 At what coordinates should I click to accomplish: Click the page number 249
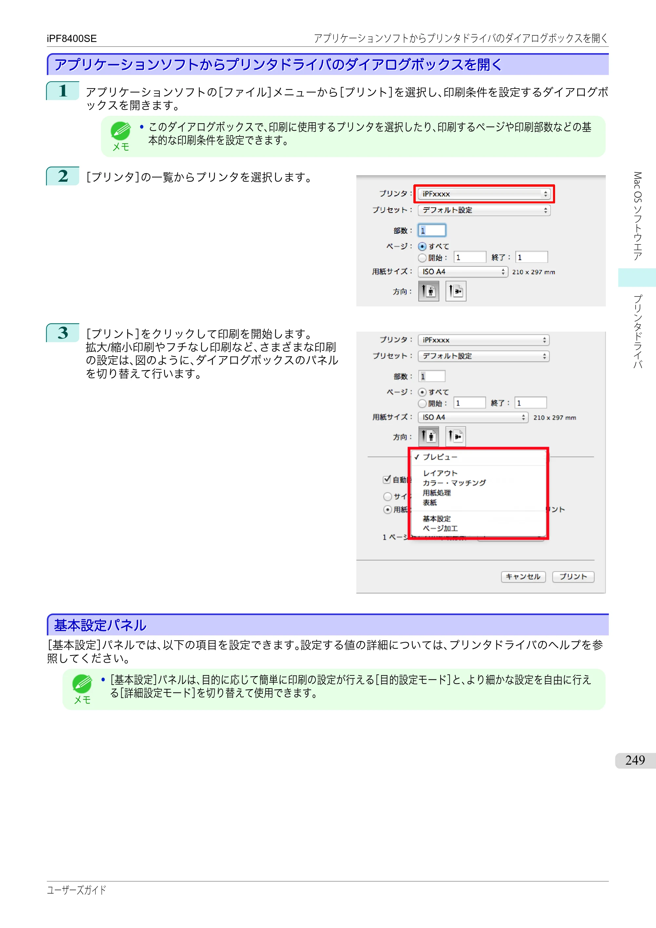tap(635, 760)
